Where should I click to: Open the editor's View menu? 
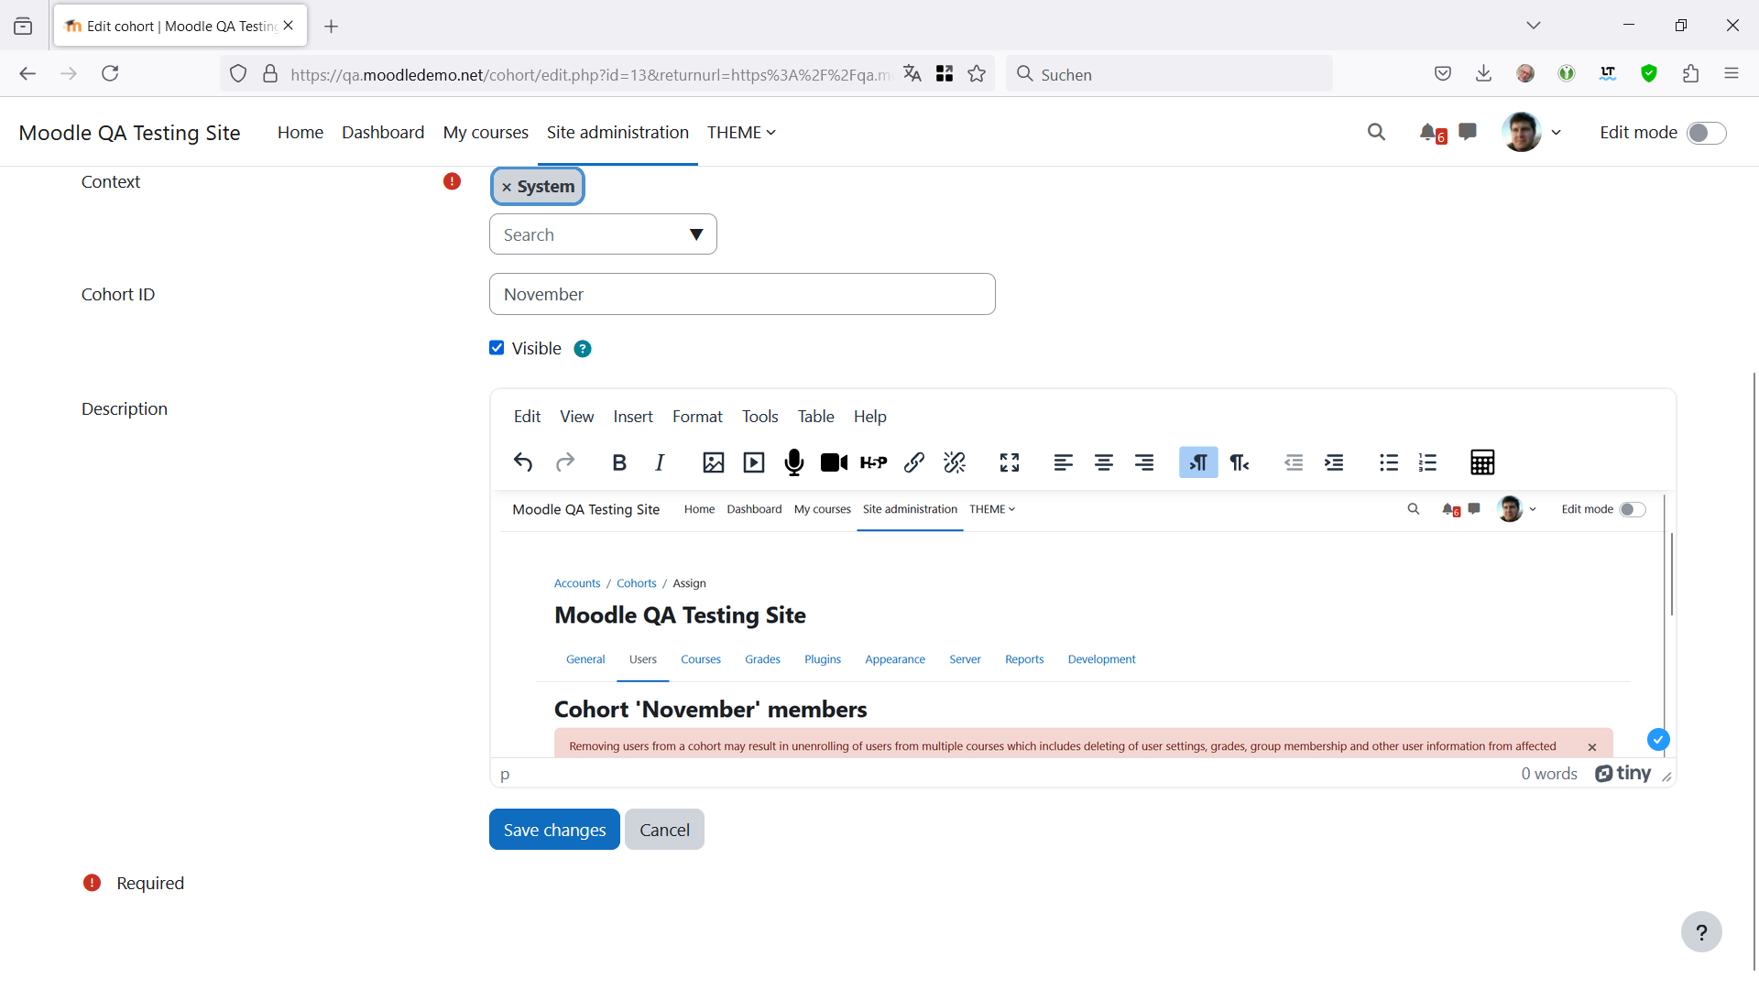tap(577, 417)
